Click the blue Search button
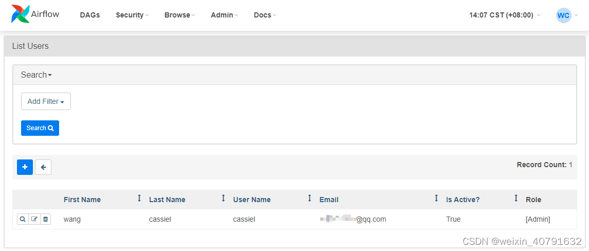The image size is (589, 251). (40, 128)
